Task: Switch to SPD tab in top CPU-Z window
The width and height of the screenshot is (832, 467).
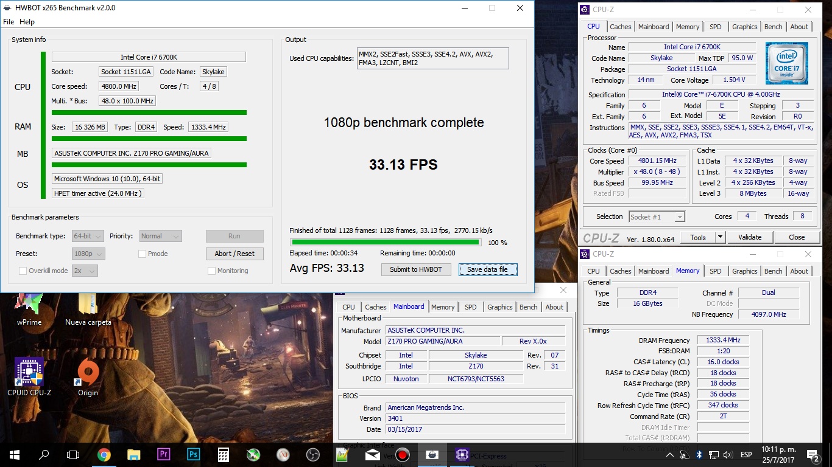Action: click(716, 27)
